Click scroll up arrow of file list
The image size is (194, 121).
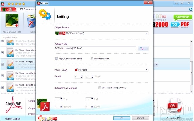point(192,42)
